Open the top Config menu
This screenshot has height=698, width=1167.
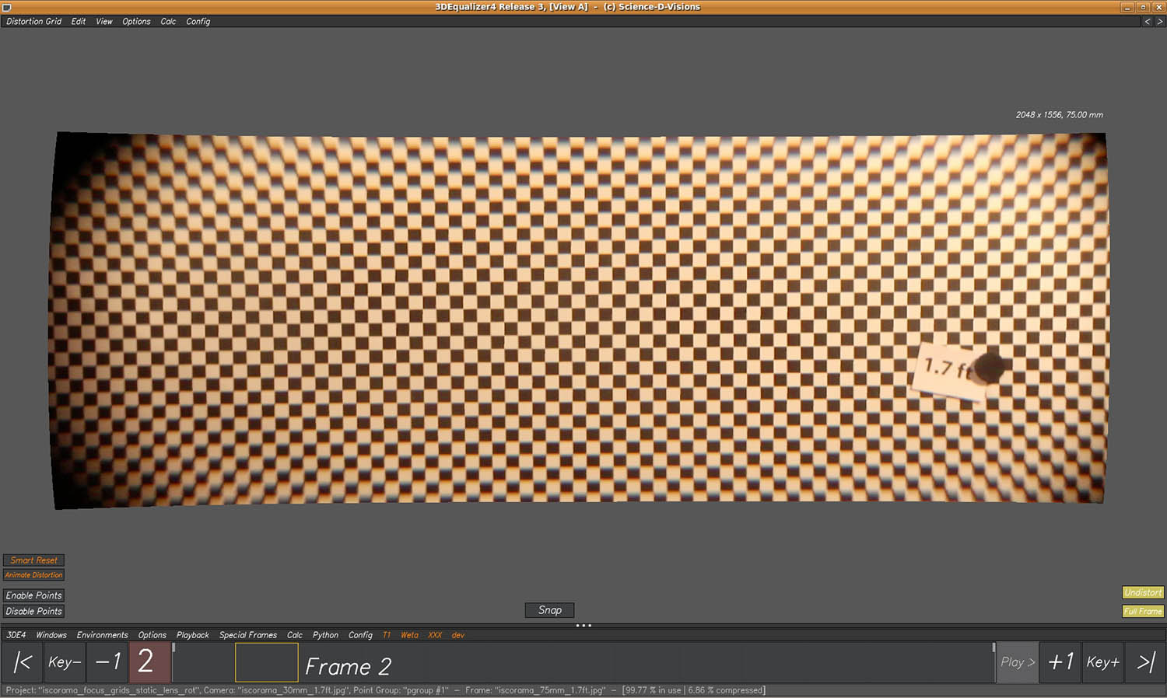tap(198, 22)
